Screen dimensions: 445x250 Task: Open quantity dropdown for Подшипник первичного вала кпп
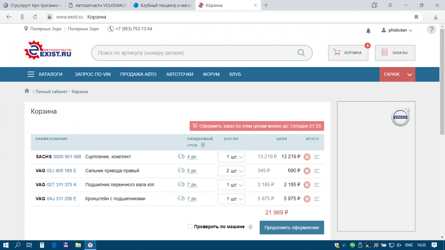(231, 185)
